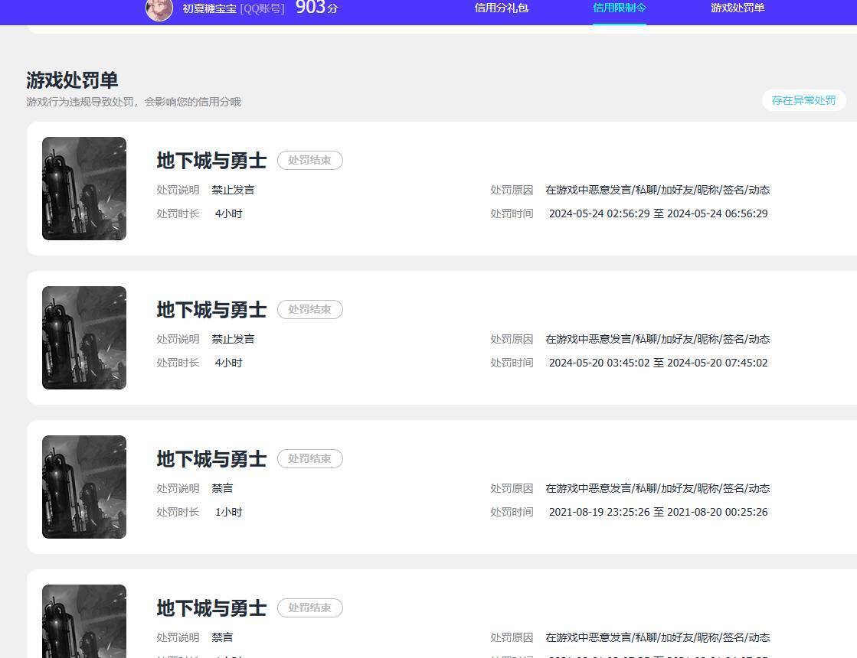Select 地下城与勇士 title of the 1小时 禁言 record
The image size is (857, 658).
pos(211,459)
